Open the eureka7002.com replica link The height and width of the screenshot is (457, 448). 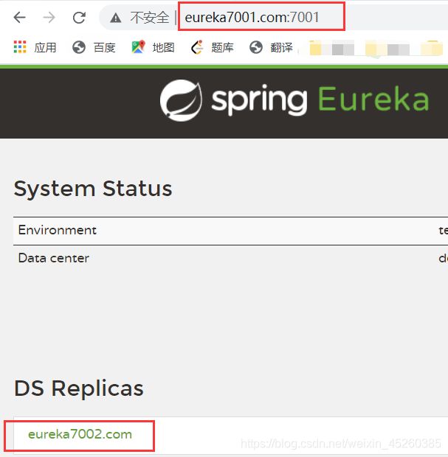tap(80, 434)
